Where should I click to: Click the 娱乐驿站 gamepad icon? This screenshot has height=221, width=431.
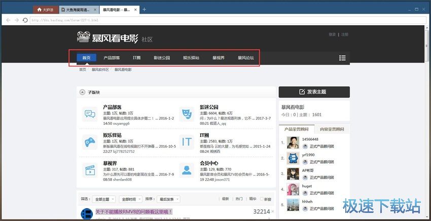tap(90, 142)
